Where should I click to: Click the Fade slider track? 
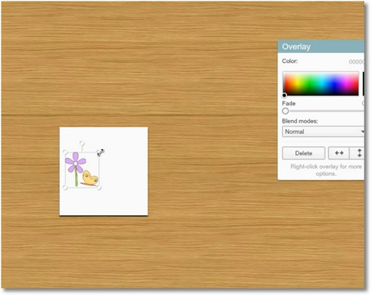(x=326, y=111)
